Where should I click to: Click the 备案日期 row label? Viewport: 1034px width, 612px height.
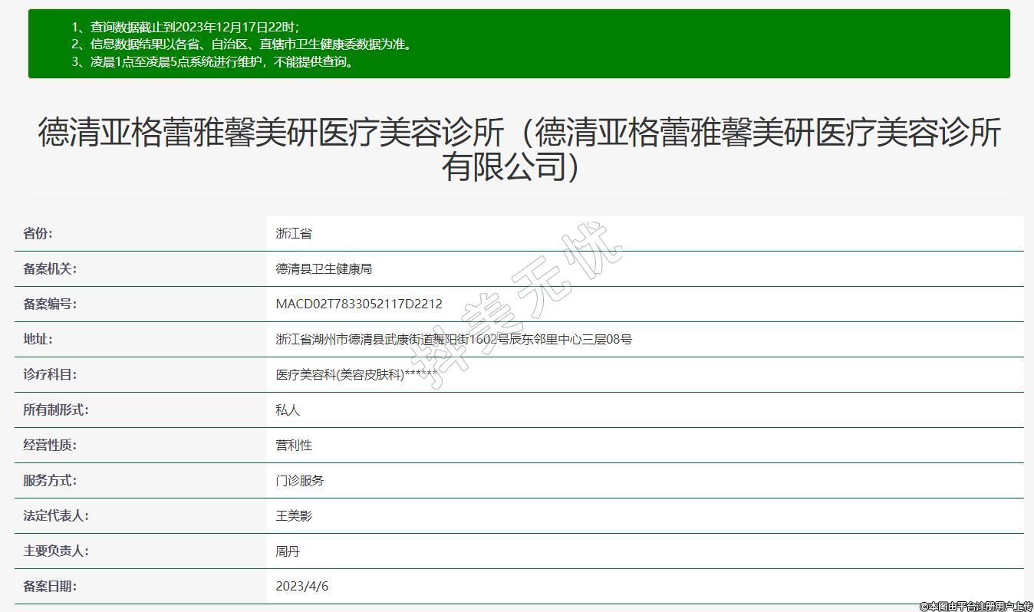click(x=50, y=587)
